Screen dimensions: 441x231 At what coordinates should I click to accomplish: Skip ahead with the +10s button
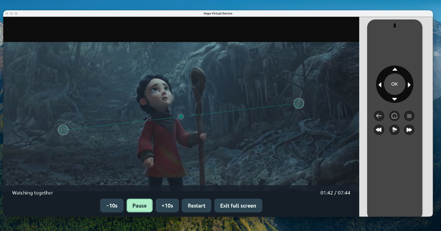(167, 206)
